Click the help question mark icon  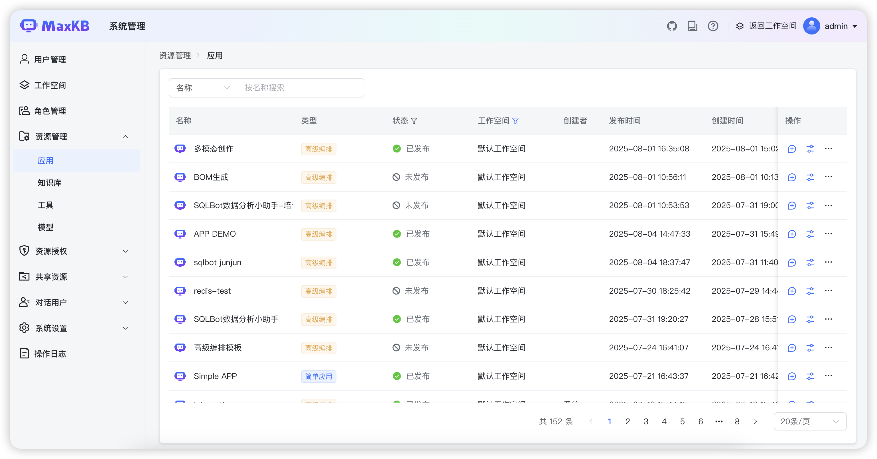pos(713,26)
